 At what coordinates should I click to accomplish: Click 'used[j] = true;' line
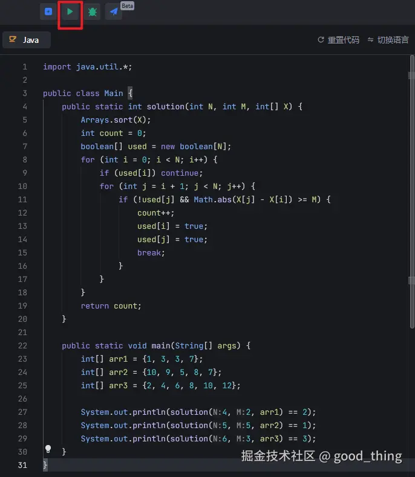coord(172,240)
